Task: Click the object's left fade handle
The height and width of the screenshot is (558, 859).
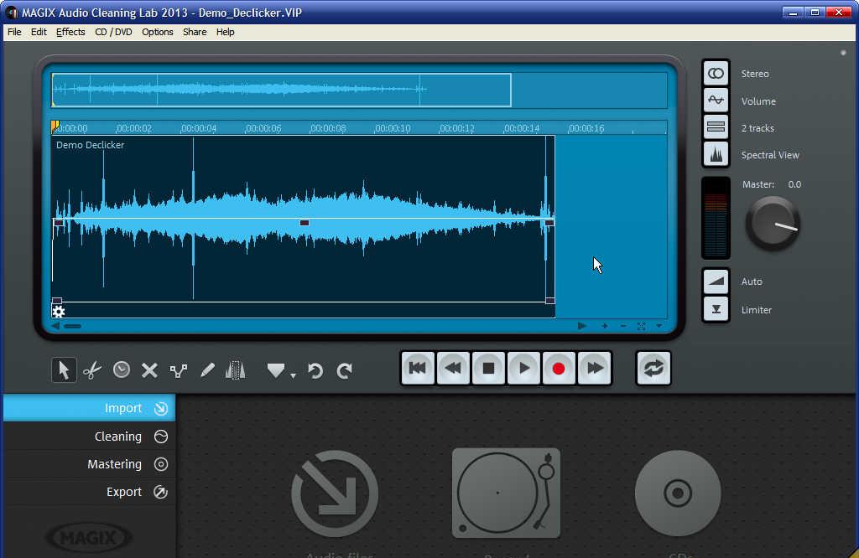Action: [58, 223]
